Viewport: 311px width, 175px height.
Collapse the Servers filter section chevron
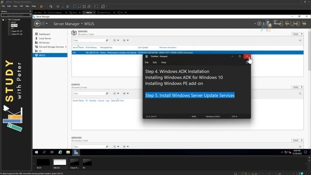[300, 40]
